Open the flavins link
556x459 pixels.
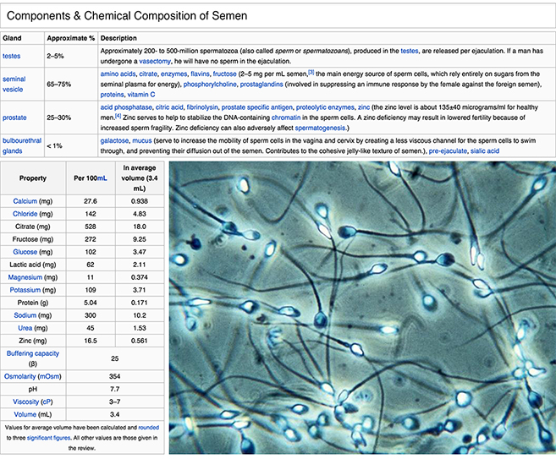pos(200,74)
